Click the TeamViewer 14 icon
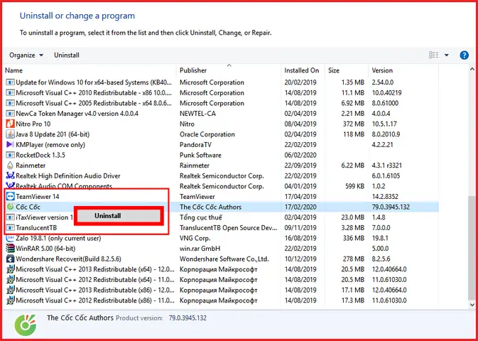 click(x=11, y=197)
